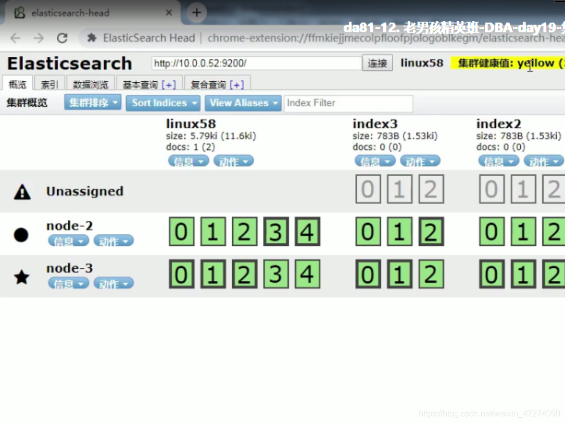Select linux58 shard 2 on node-2

pos(244,231)
